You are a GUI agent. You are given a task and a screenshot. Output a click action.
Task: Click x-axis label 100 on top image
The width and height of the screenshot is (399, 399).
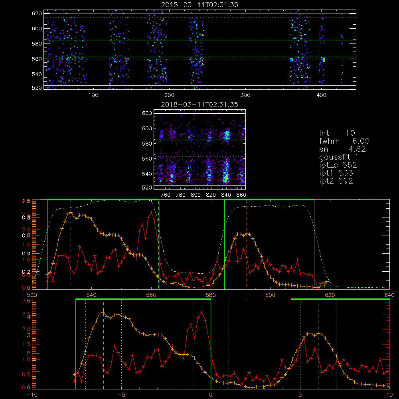(x=93, y=95)
